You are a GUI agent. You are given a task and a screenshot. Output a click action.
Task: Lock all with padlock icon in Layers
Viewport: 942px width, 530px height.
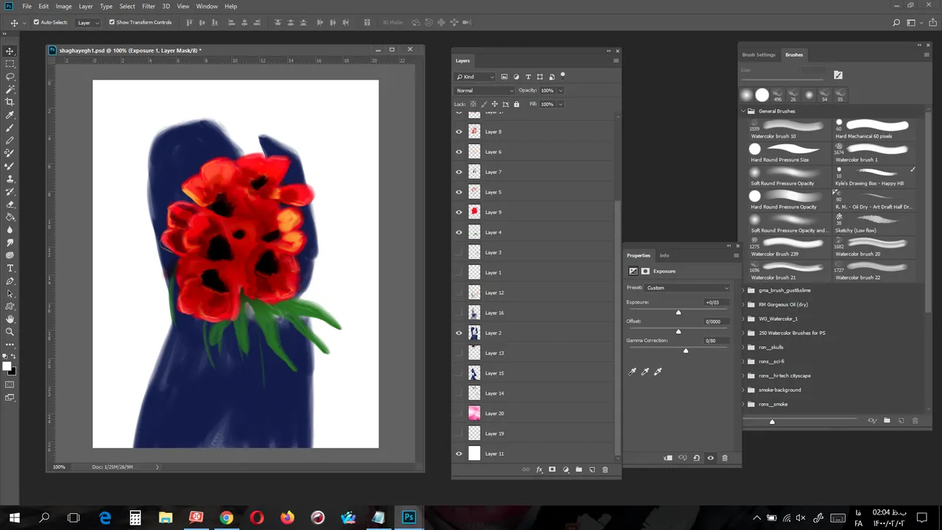516,104
